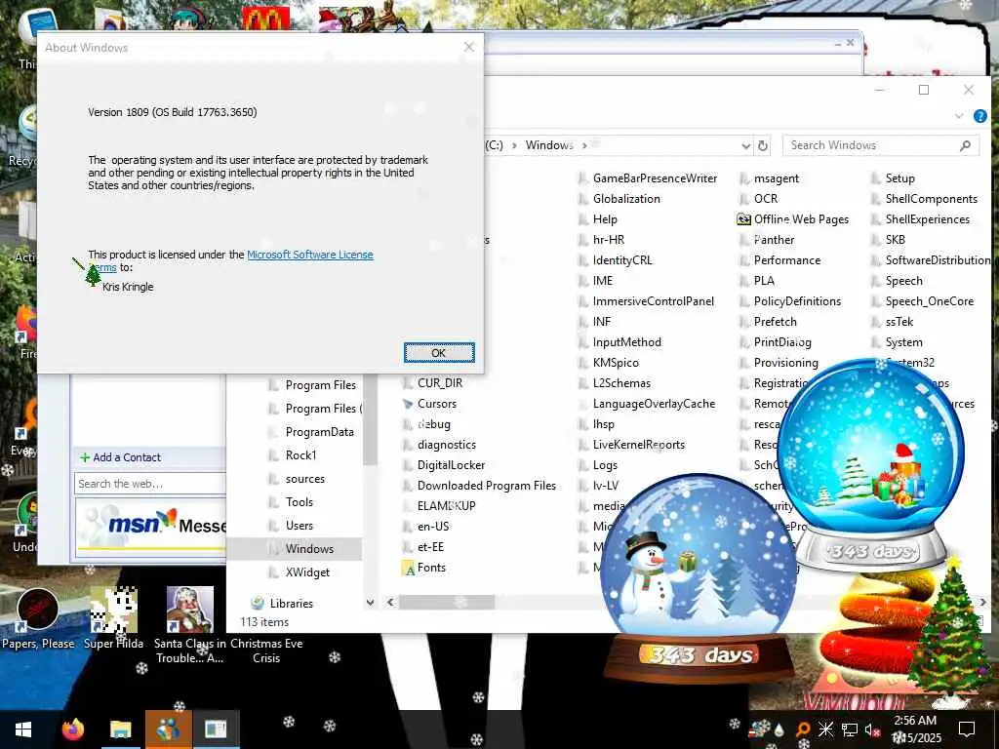Expand the chevron after Windows breadcrumb
Viewport: 999px width, 749px height.
pyautogui.click(x=584, y=145)
